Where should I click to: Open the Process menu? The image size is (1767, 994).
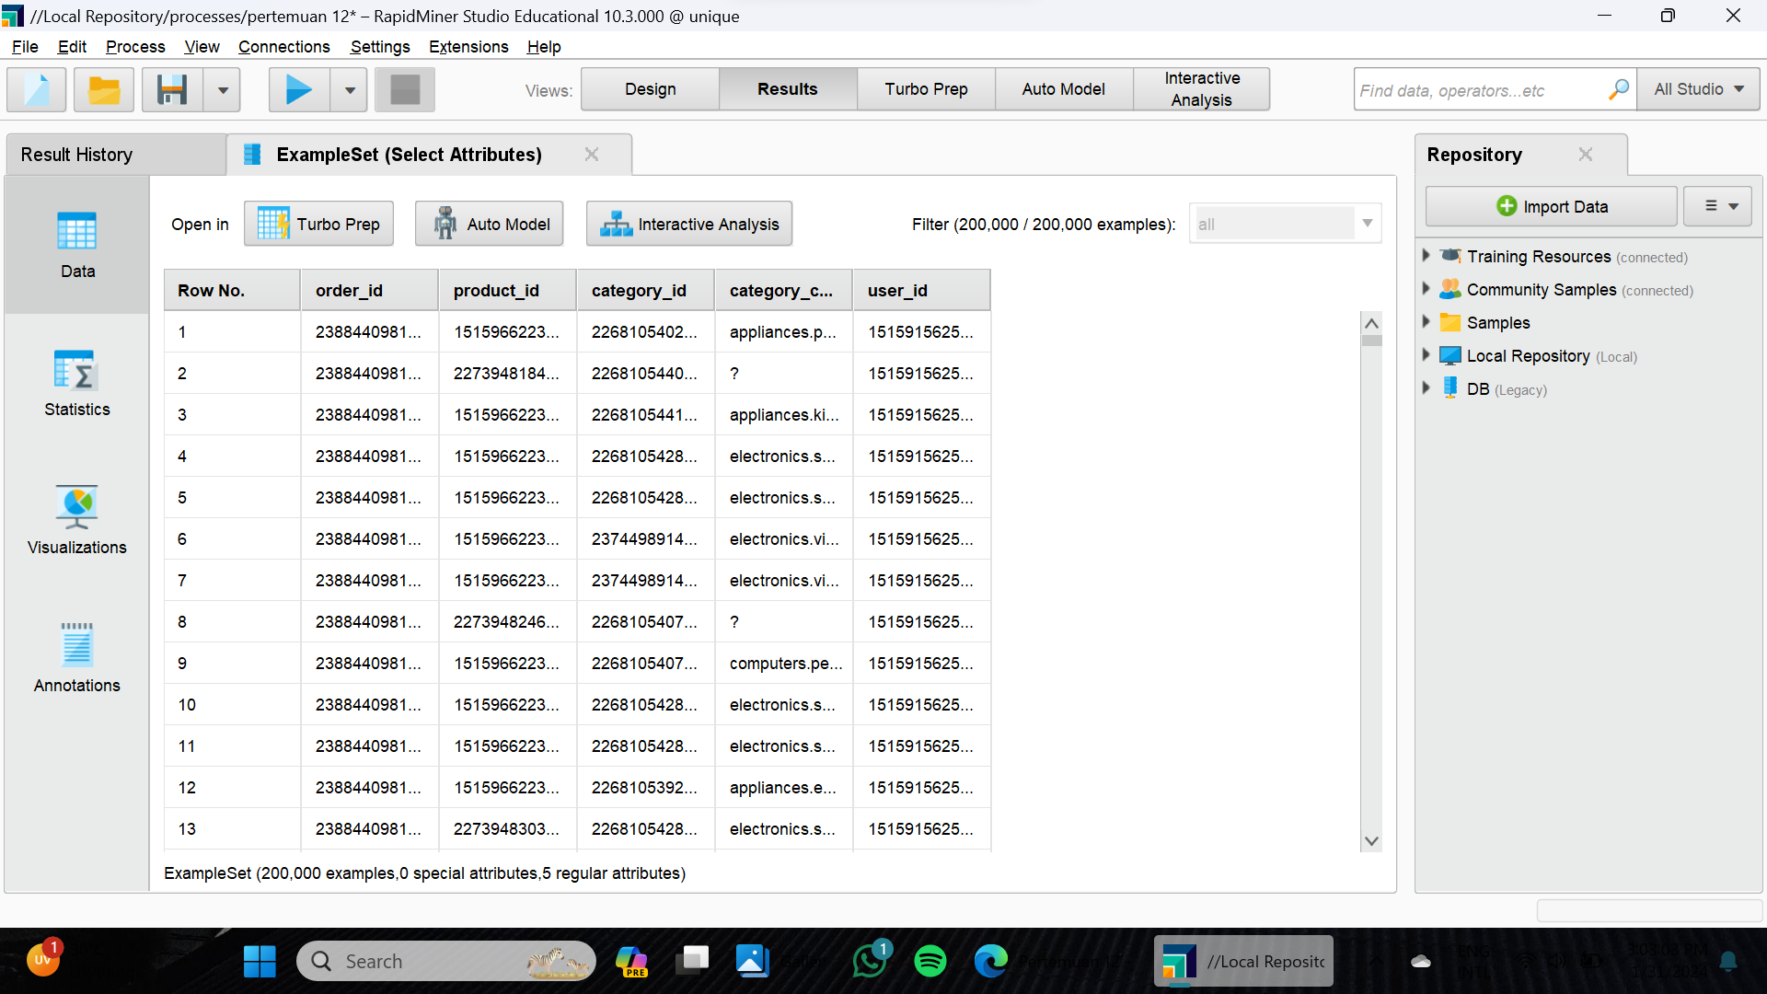tap(135, 47)
